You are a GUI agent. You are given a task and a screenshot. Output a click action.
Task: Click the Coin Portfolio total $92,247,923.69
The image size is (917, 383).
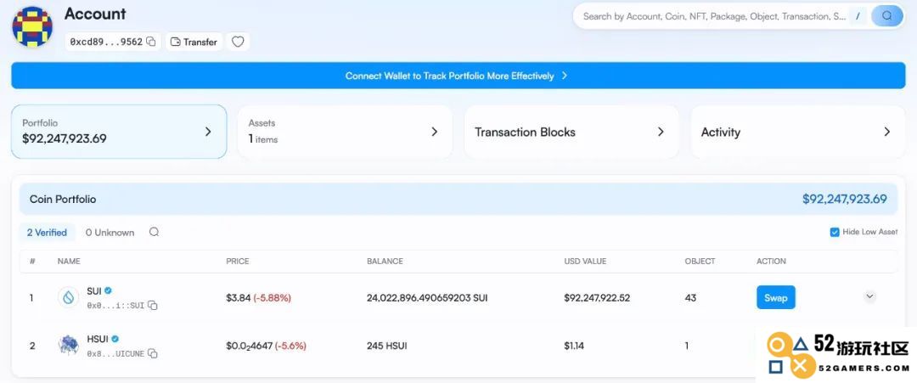pos(845,199)
